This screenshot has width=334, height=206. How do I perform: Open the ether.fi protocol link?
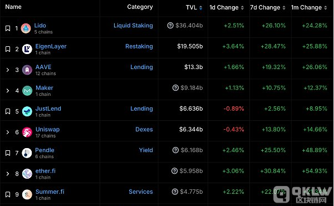pos(46,171)
